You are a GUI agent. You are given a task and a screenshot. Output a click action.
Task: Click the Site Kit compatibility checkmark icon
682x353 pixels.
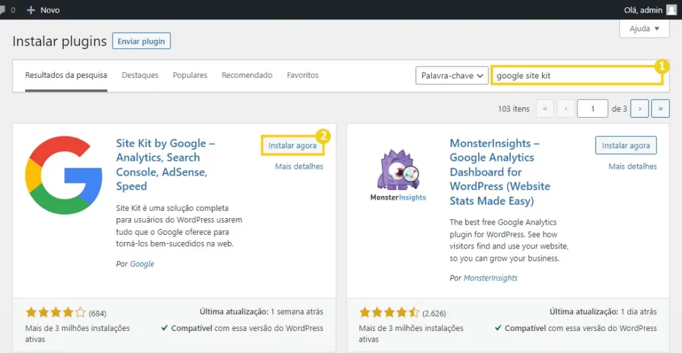tap(165, 328)
